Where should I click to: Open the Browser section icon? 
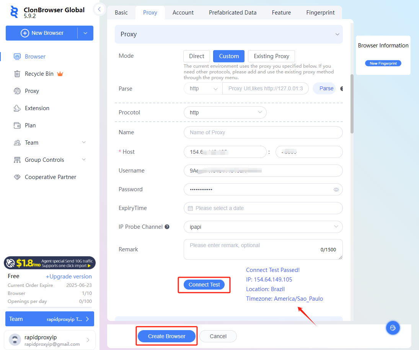coord(17,56)
